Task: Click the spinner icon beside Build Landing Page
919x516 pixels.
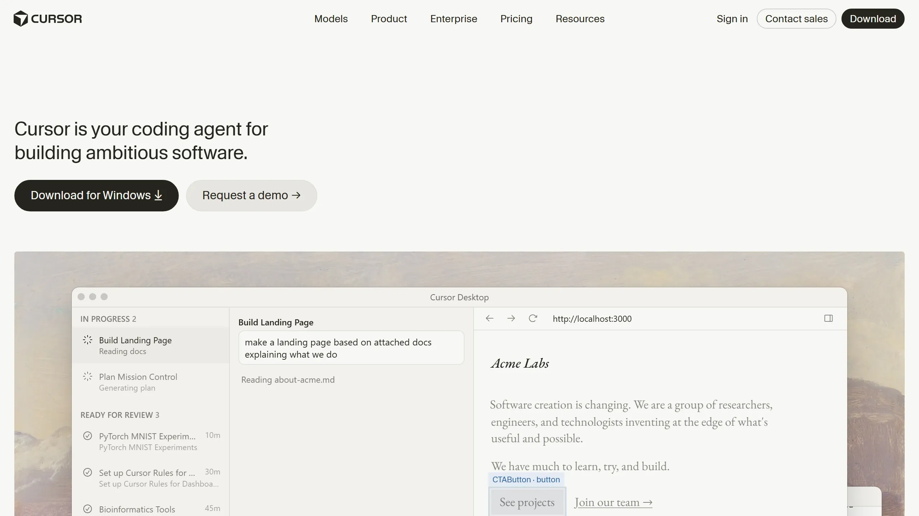Action: pos(88,340)
